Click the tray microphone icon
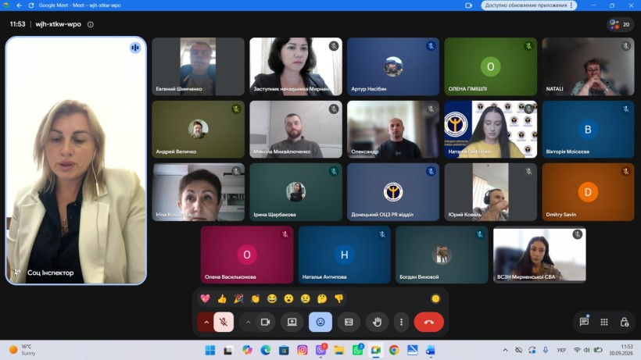Screen dimensions: 641x360 [546, 350]
